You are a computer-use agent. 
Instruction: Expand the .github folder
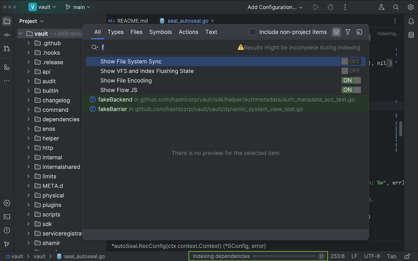[x=28, y=43]
